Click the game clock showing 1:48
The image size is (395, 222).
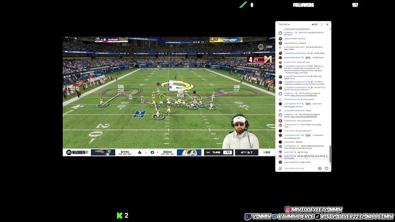tap(216, 152)
